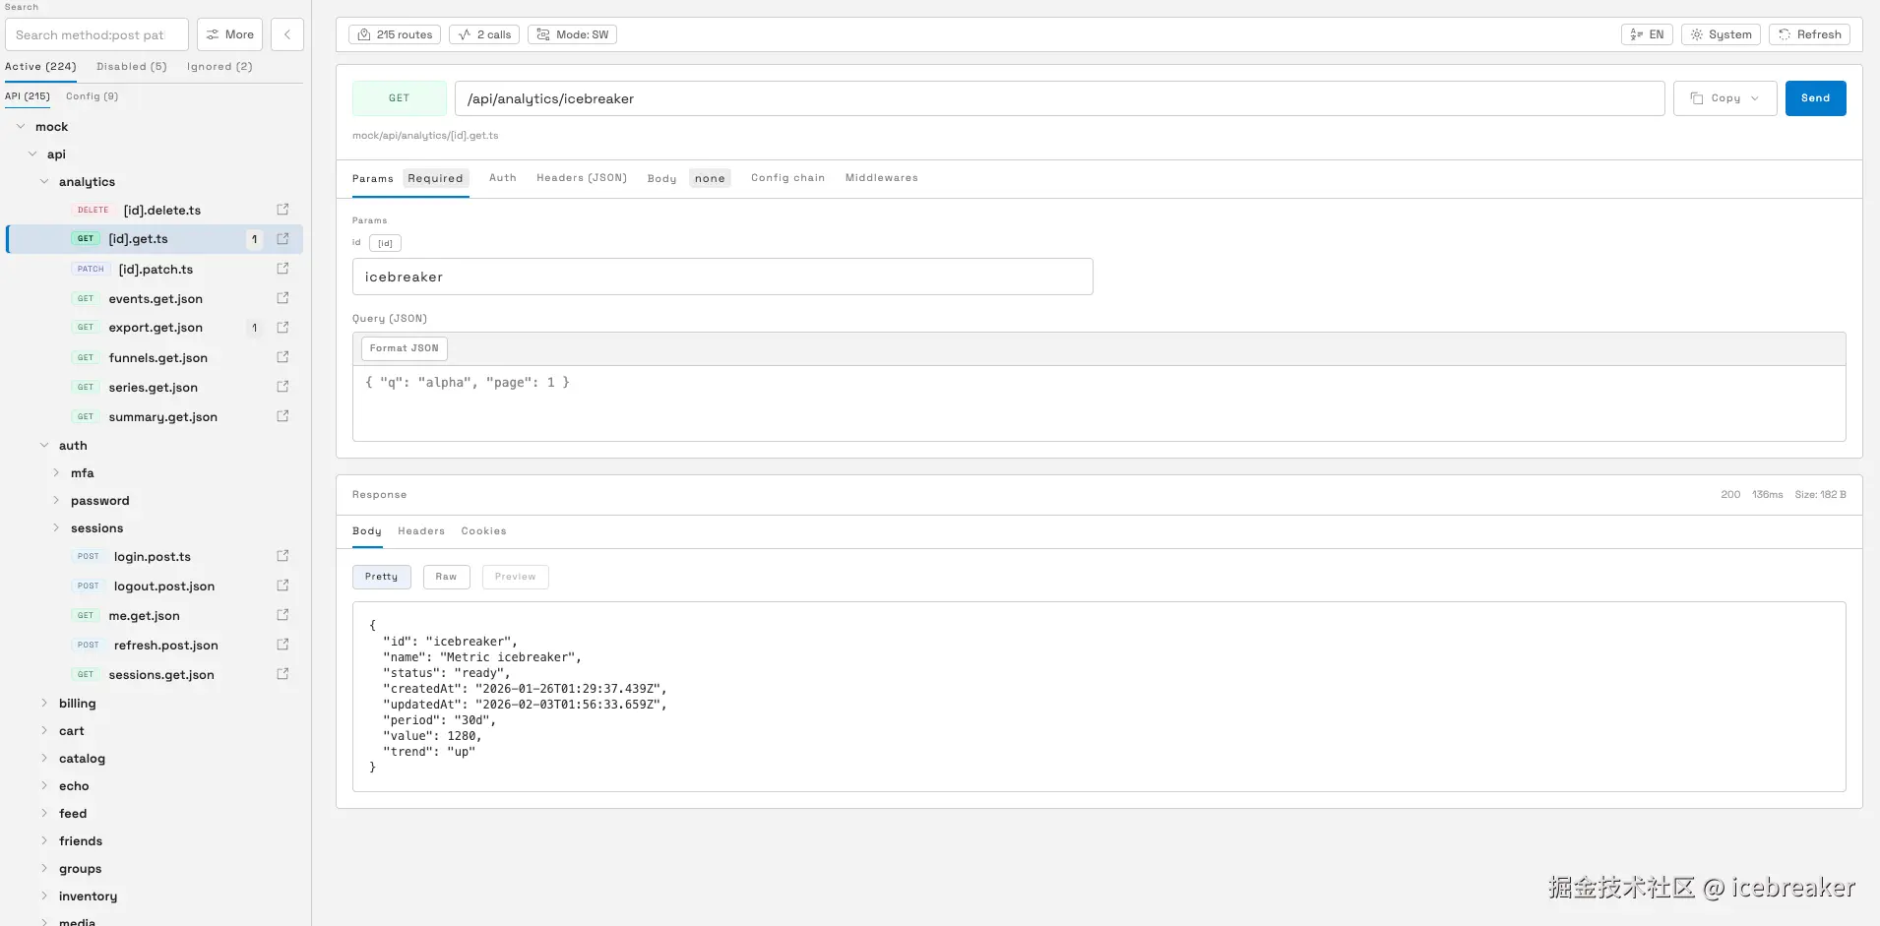Open funnels.get.json external link icon
The width and height of the screenshot is (1880, 926).
[x=282, y=357]
